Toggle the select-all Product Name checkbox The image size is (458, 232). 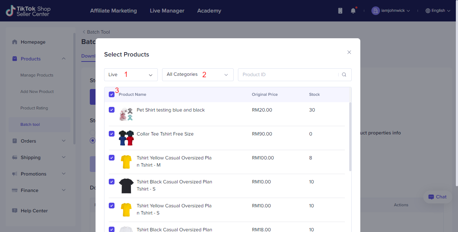click(112, 94)
